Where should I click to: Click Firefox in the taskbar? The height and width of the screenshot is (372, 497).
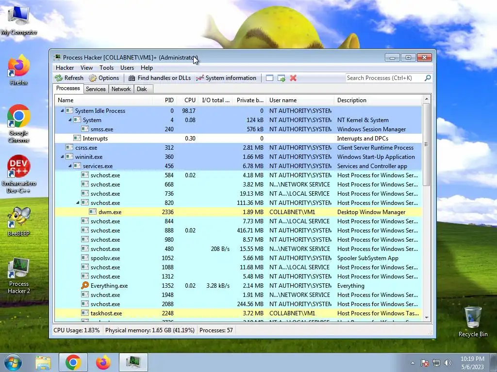[x=103, y=362]
